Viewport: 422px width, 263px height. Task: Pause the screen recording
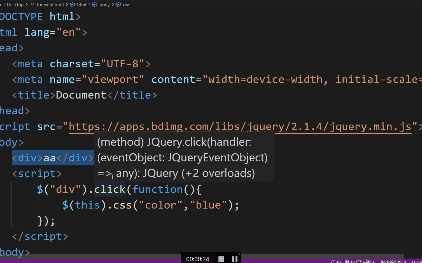tap(235, 259)
